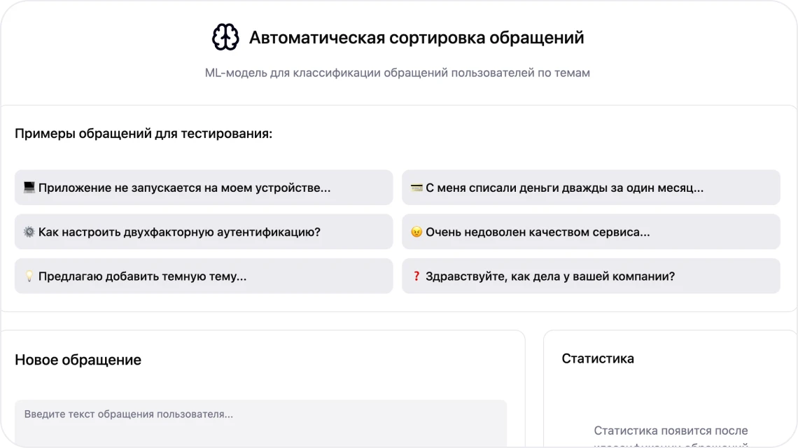The width and height of the screenshot is (798, 448).
Task: Click the "Статистика" panel heading
Action: [598, 358]
